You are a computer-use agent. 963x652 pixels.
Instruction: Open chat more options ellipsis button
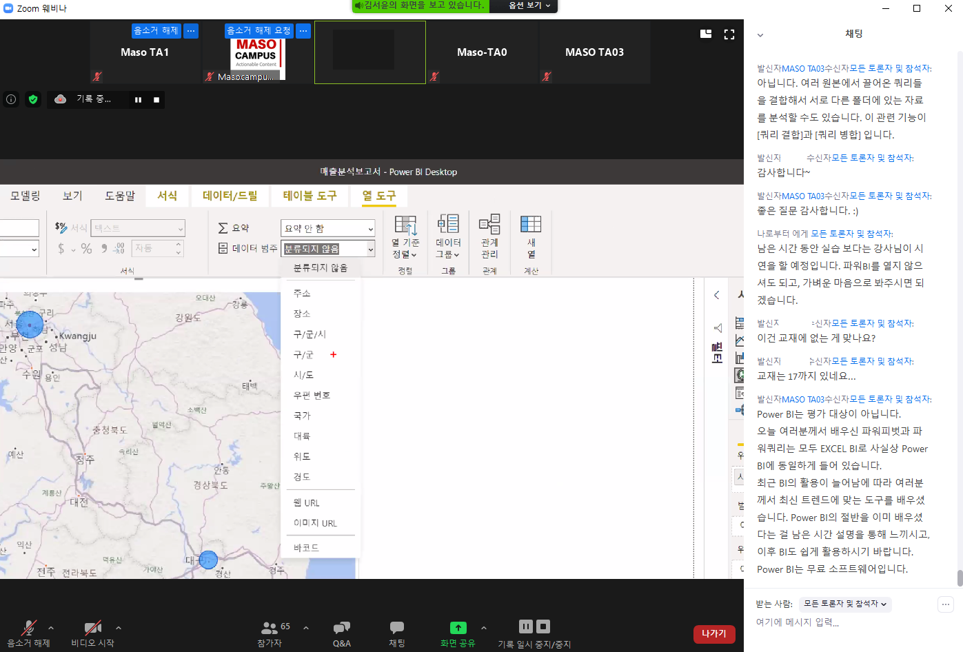pyautogui.click(x=945, y=604)
